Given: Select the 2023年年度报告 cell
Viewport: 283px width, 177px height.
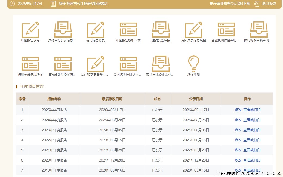Looking at the screenshot, I should [54, 130].
